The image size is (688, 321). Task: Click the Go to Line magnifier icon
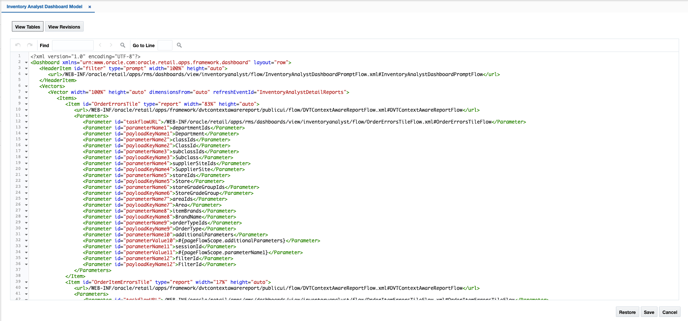click(x=179, y=45)
